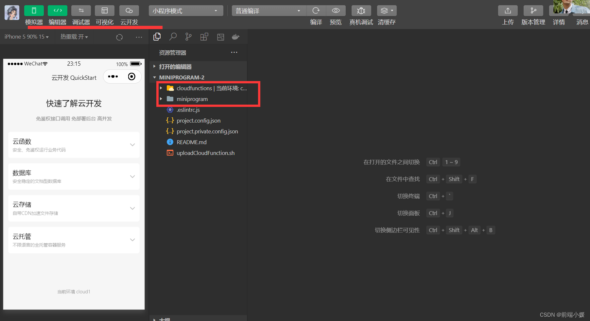590x321 pixels.
Task: Open the docker whale icon panel
Action: coord(236,37)
